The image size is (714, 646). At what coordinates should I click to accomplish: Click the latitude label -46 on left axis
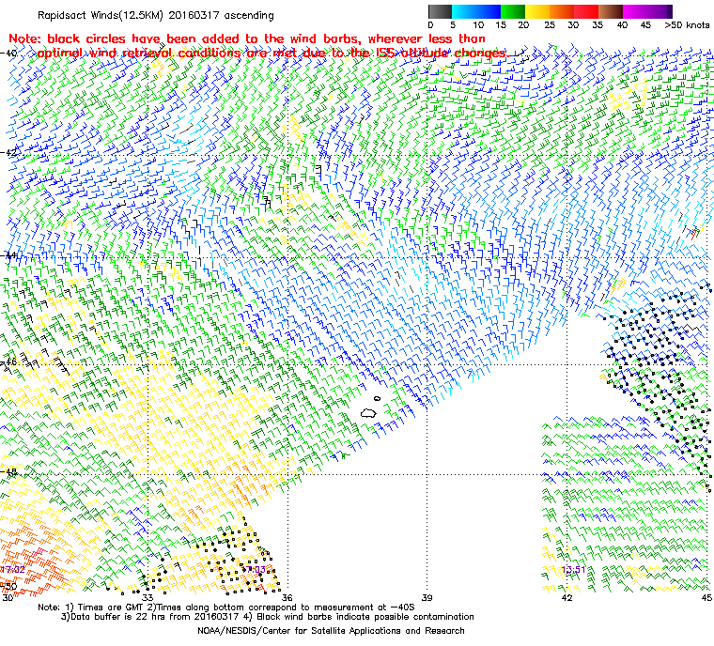pyautogui.click(x=9, y=361)
